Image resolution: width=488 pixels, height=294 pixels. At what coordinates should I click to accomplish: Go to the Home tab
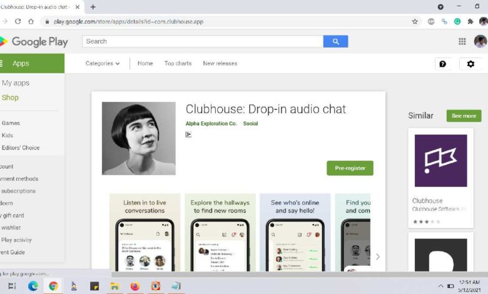click(145, 63)
